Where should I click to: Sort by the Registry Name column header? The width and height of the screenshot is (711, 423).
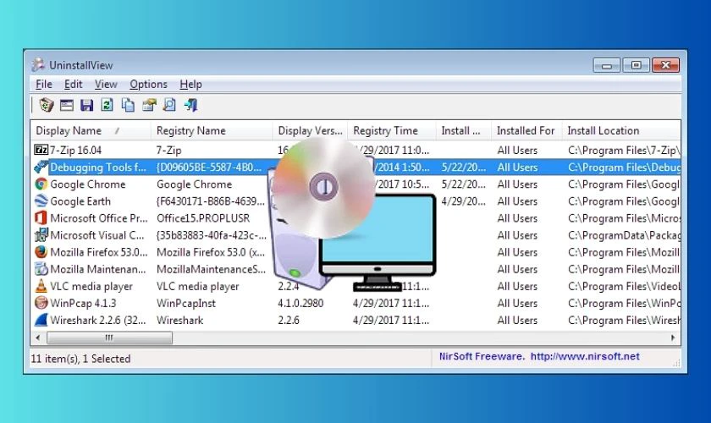coord(212,130)
